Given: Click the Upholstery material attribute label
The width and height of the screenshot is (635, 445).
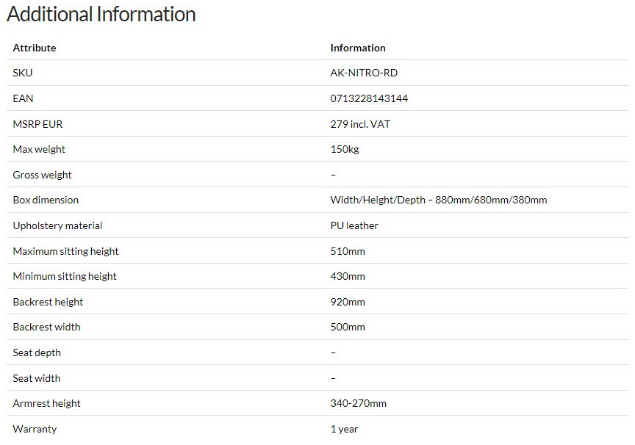Looking at the screenshot, I should click(57, 225).
